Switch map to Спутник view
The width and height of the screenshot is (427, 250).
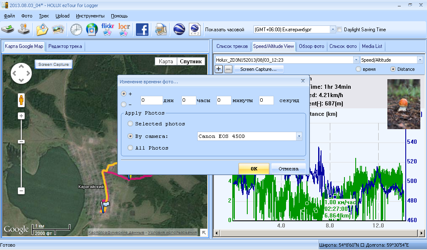(x=191, y=62)
